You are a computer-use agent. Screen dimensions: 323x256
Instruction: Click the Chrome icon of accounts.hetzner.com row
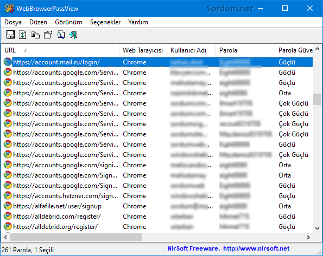pos(8,195)
